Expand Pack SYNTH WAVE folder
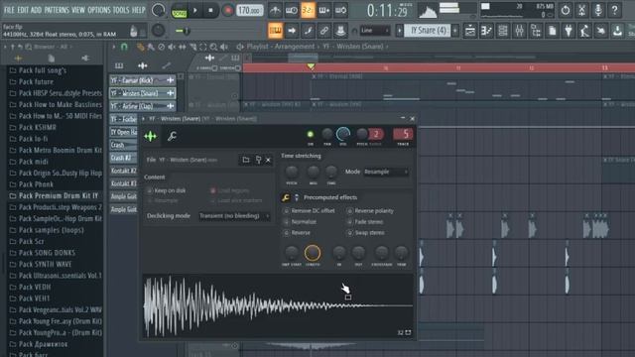 pos(41,265)
